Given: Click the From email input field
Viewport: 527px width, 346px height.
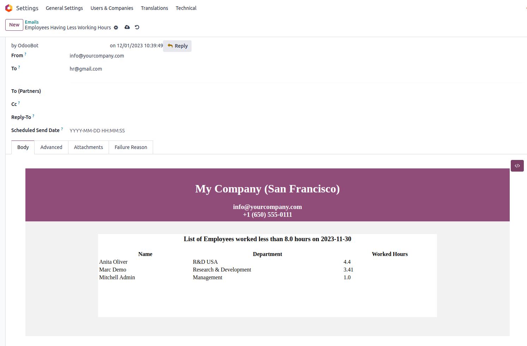Looking at the screenshot, I should pyautogui.click(x=296, y=56).
